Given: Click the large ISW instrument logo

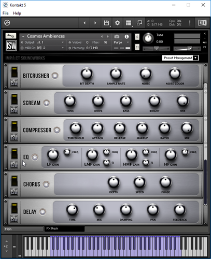Looking at the screenshot, I should pos(11,46).
